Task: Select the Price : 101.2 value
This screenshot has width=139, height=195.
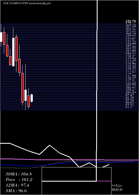Action: click(x=19, y=180)
